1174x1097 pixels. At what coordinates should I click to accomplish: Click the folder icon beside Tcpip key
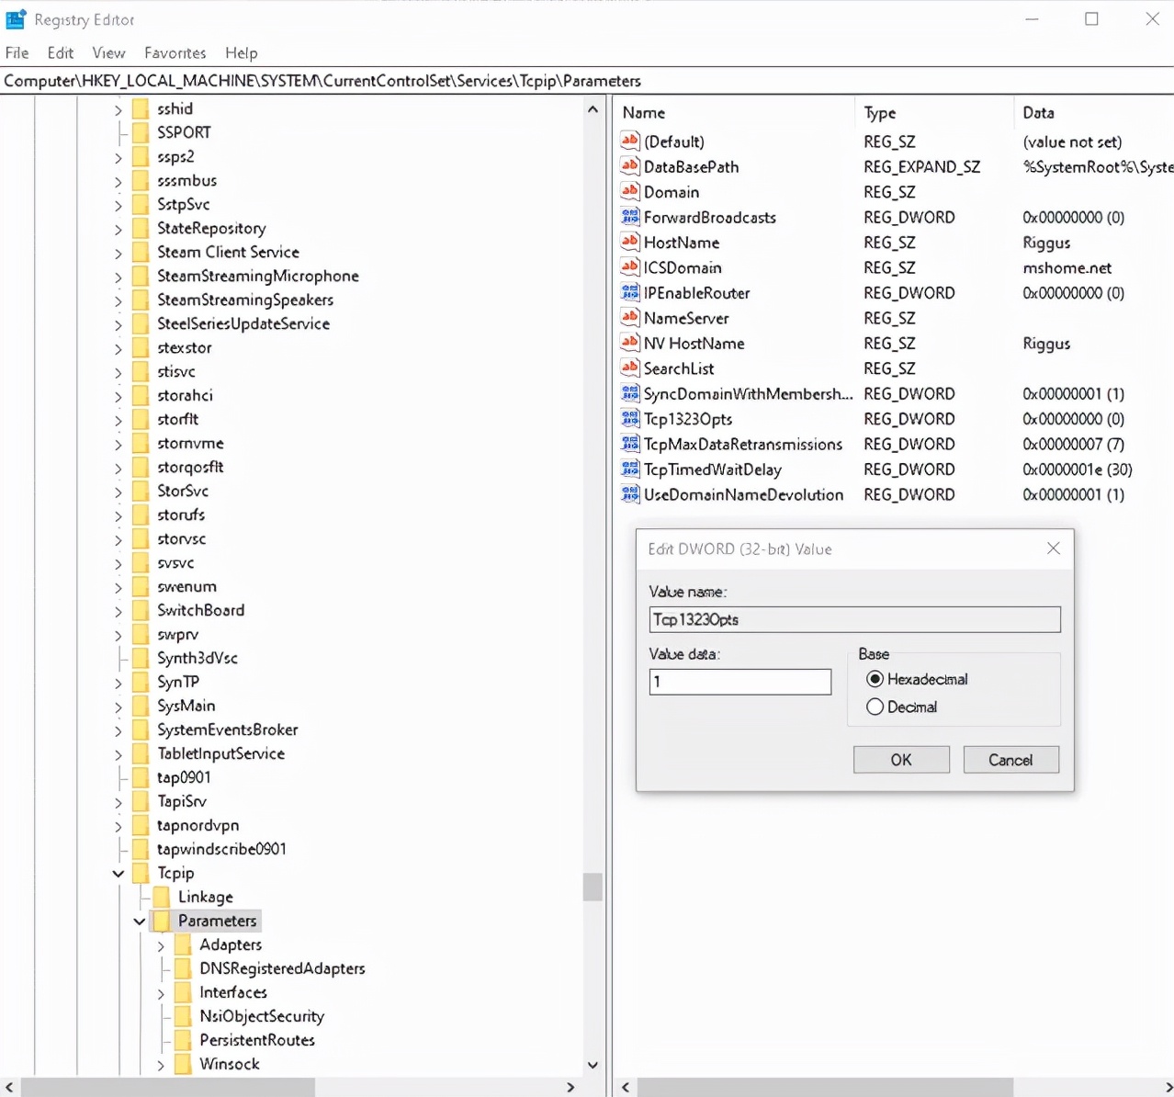[140, 873]
